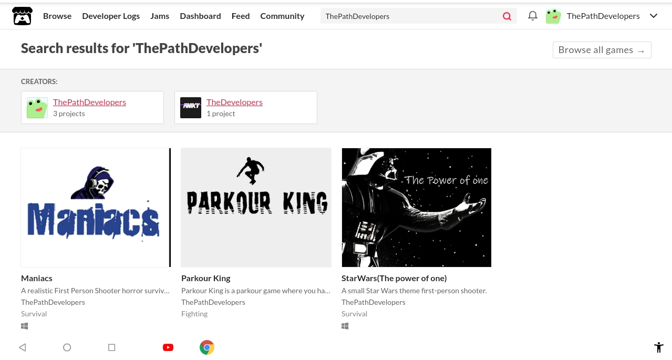This screenshot has width=672, height=360.
Task: Click the green frog avatar in header
Action: point(553,16)
